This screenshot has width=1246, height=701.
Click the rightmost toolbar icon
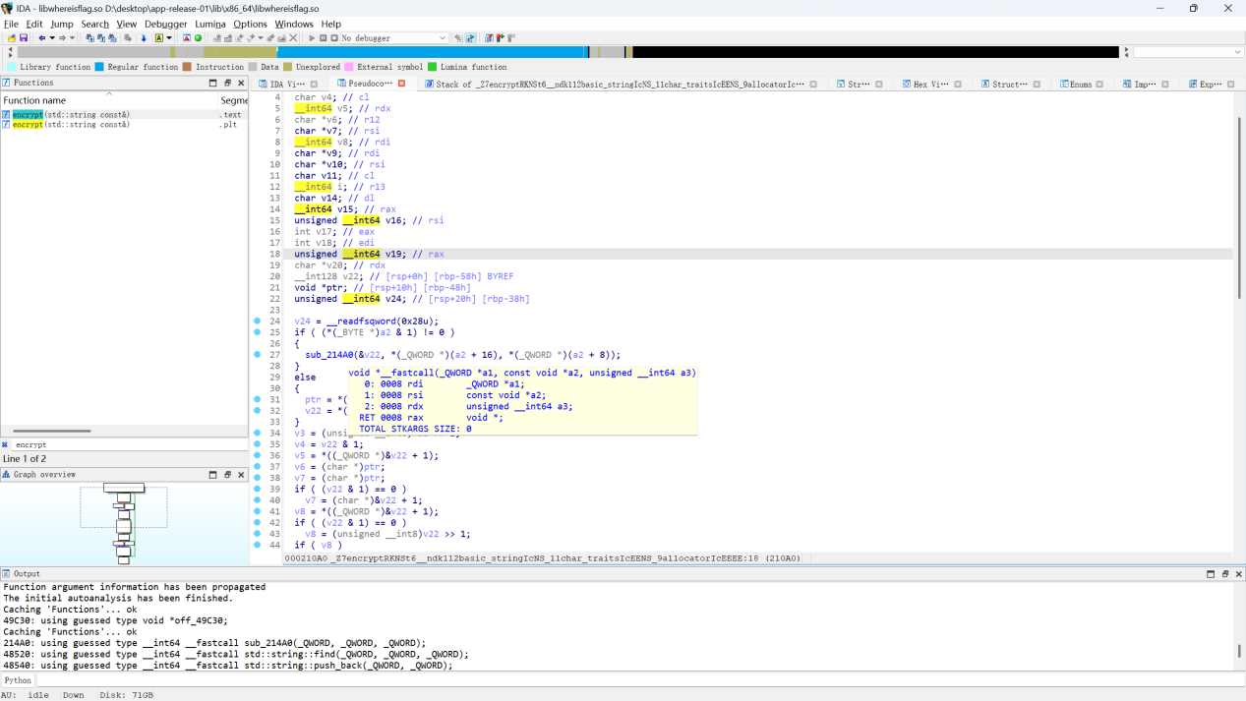[511, 37]
